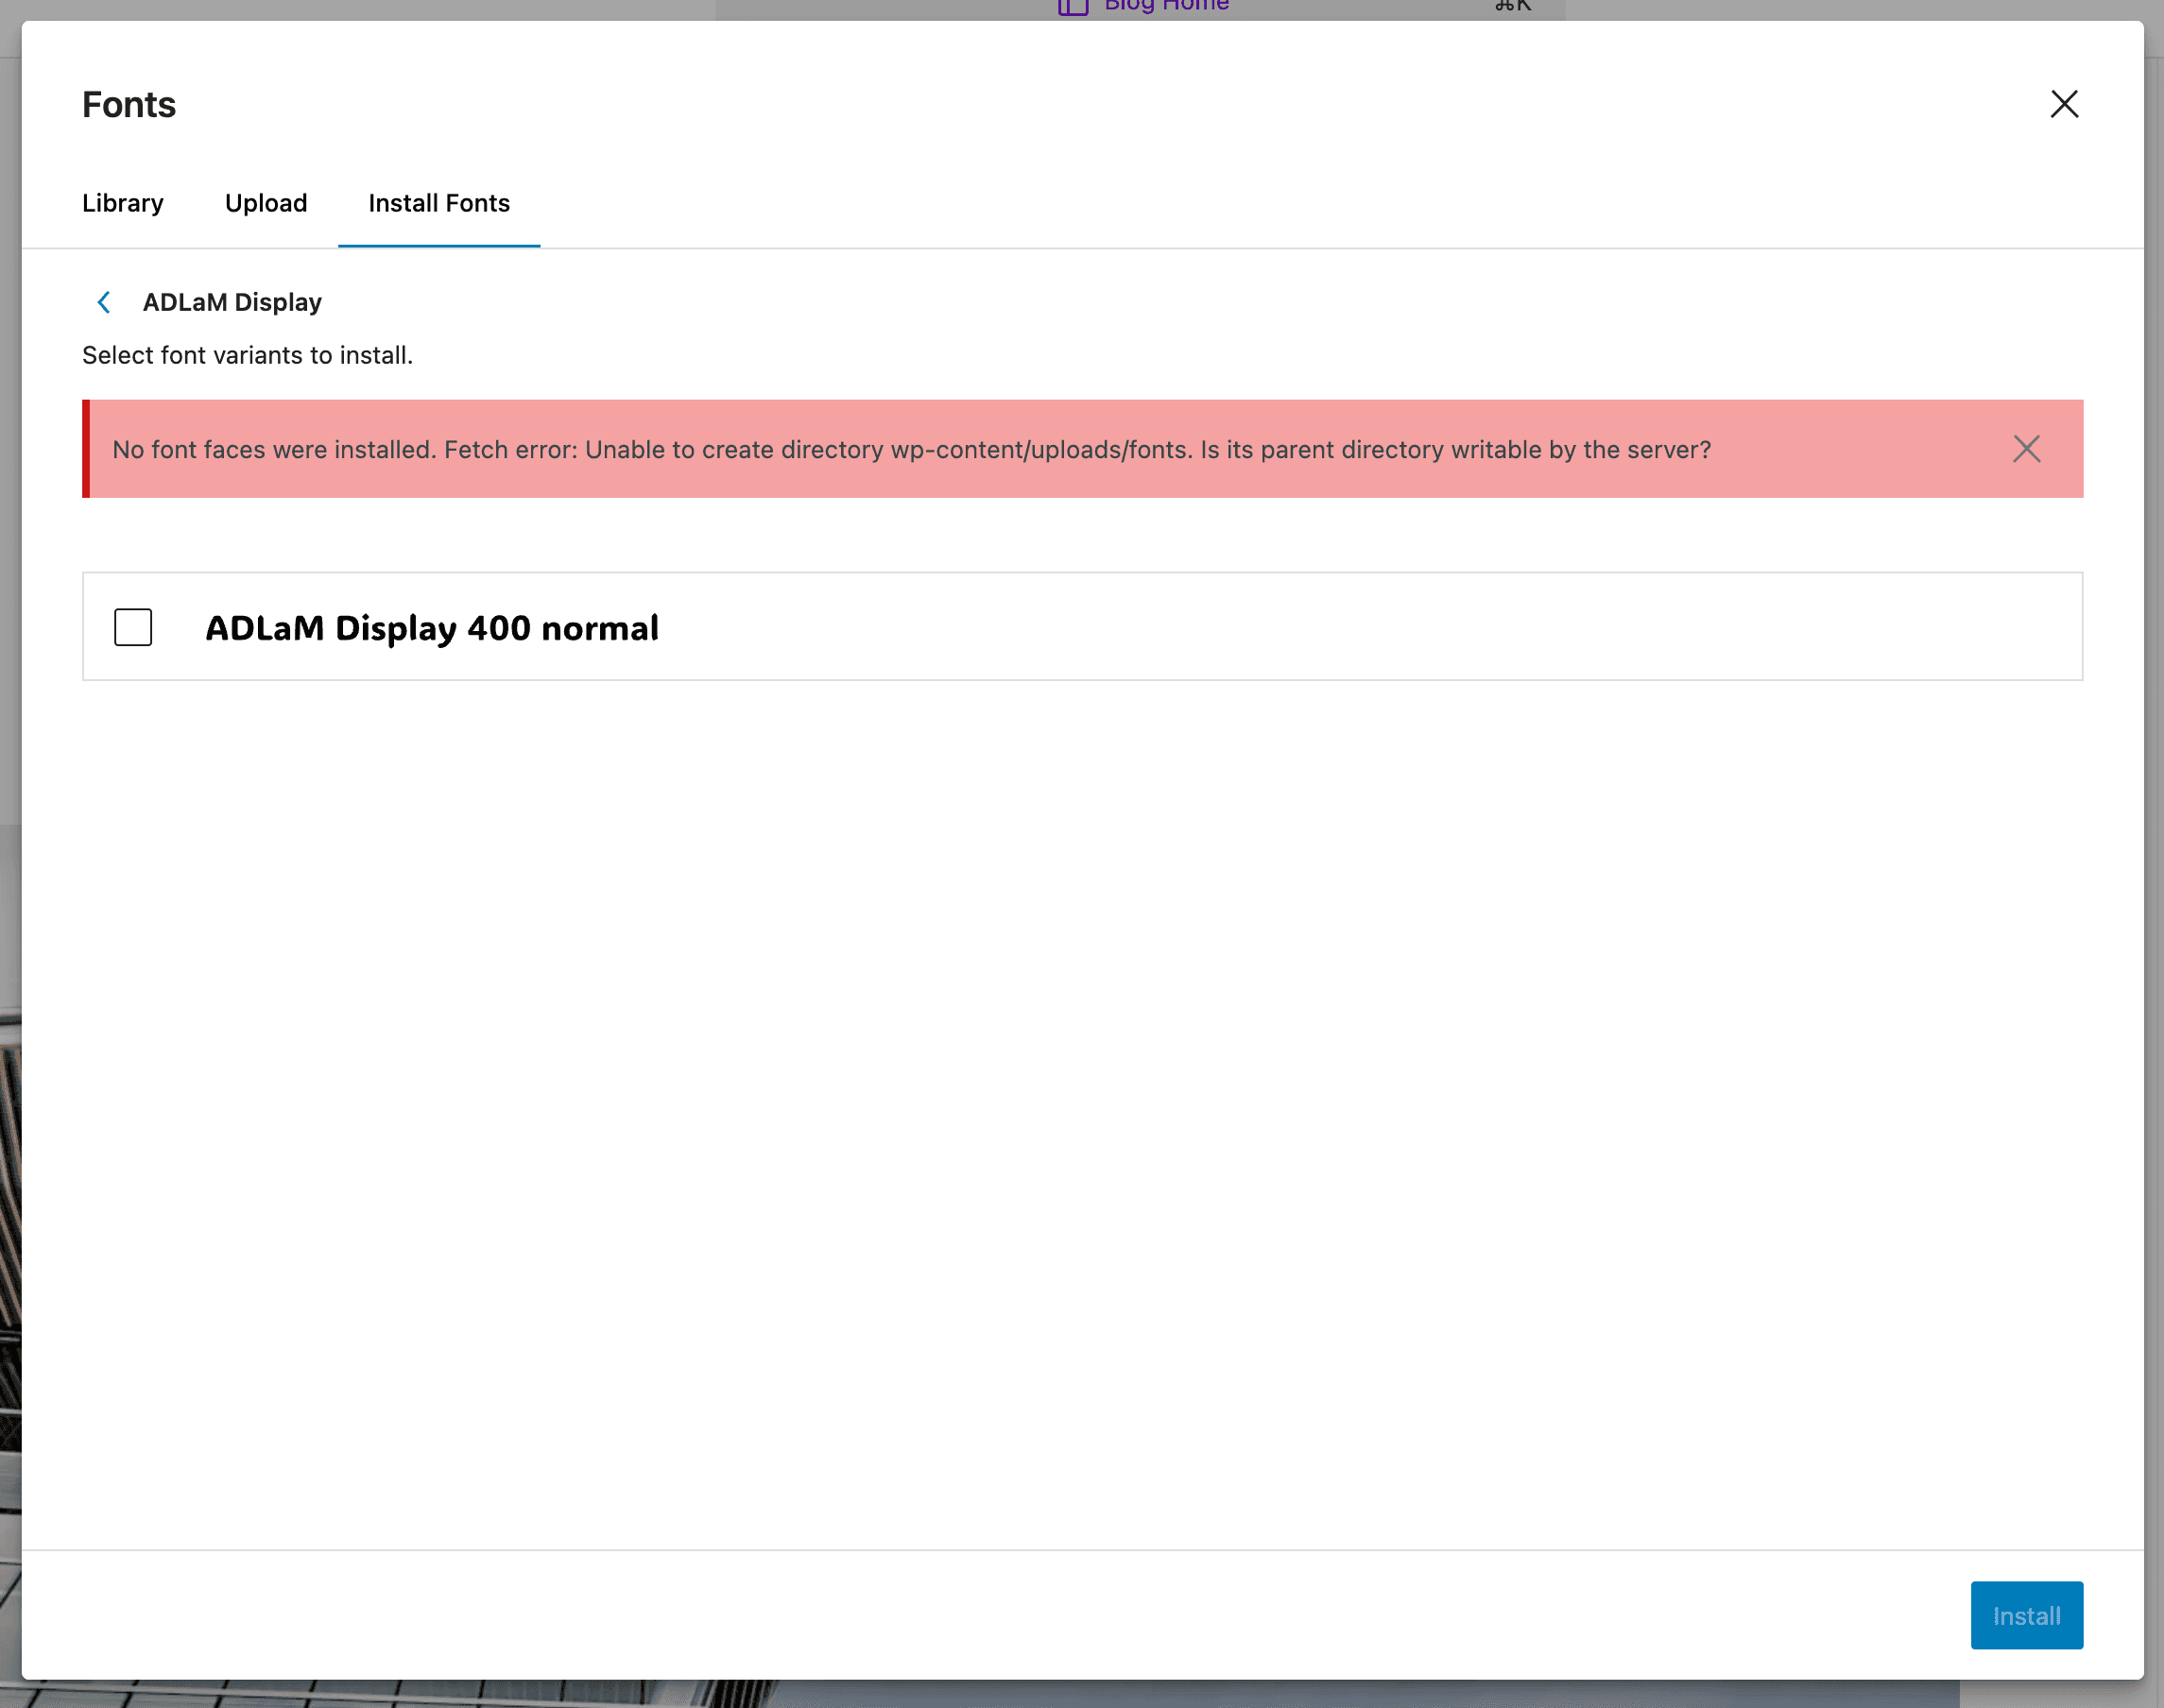Screen dimensions: 2164x1708
Task: Click the ⌘K shortcut hint
Action: click(1513, 6)
